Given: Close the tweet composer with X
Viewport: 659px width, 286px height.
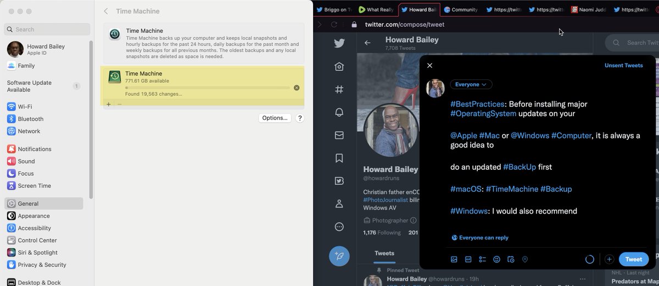Looking at the screenshot, I should (x=430, y=66).
